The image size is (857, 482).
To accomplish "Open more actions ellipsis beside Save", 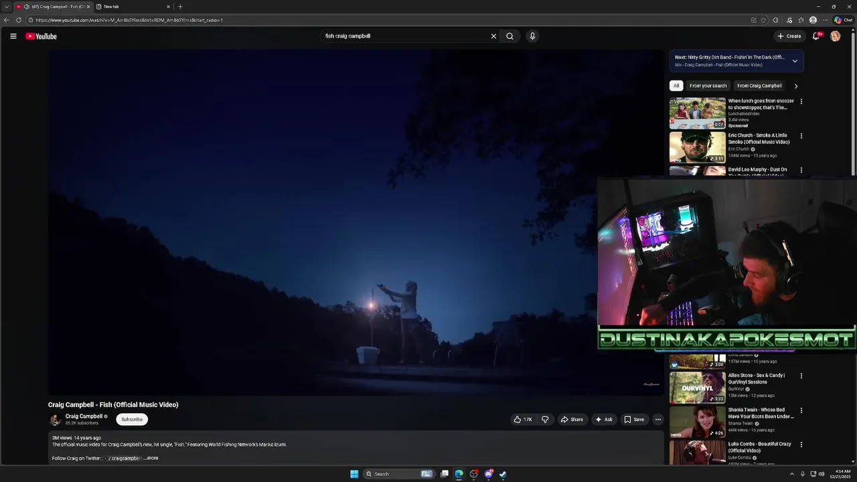I will click(657, 420).
